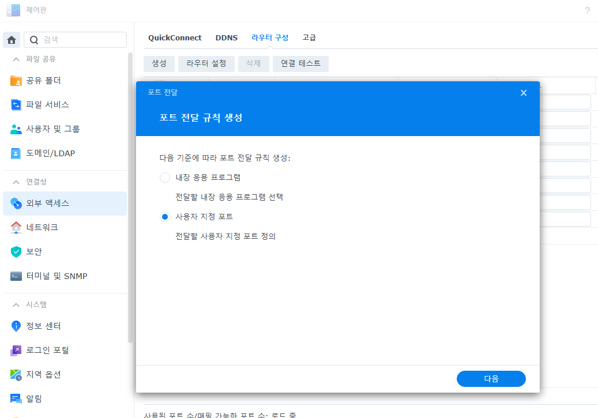Viewport: 598px width, 418px height.
Task: Open 라우터 설정 button
Action: pos(206,63)
